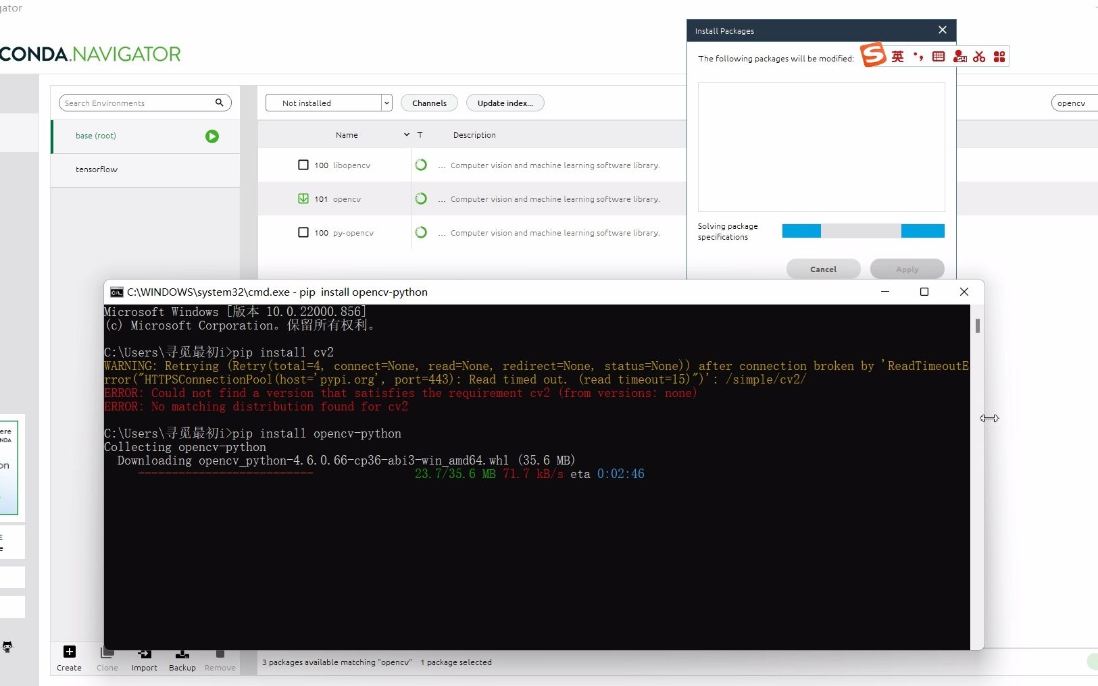Check the libopencv package checkbox
The width and height of the screenshot is (1098, 686).
tap(303, 165)
